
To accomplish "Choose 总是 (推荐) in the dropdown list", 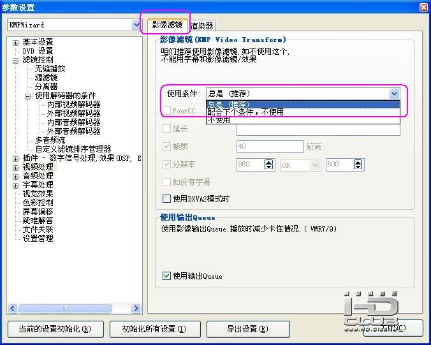I will coord(303,104).
